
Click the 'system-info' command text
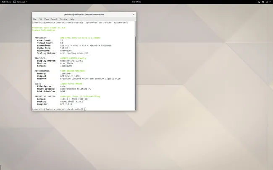121,23
